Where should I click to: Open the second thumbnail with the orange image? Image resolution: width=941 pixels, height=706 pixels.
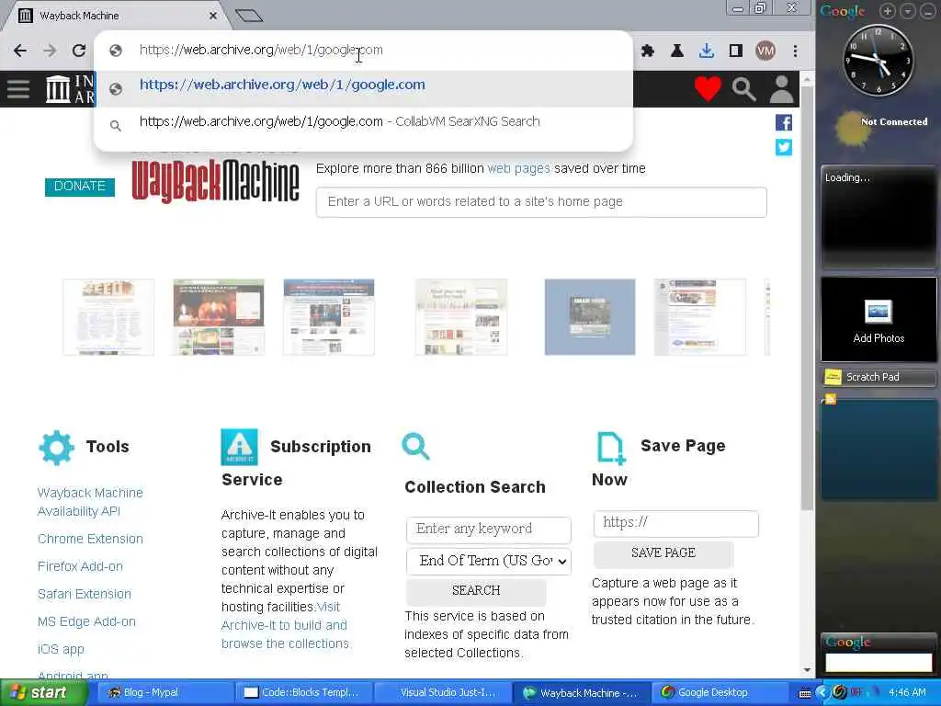tap(219, 317)
